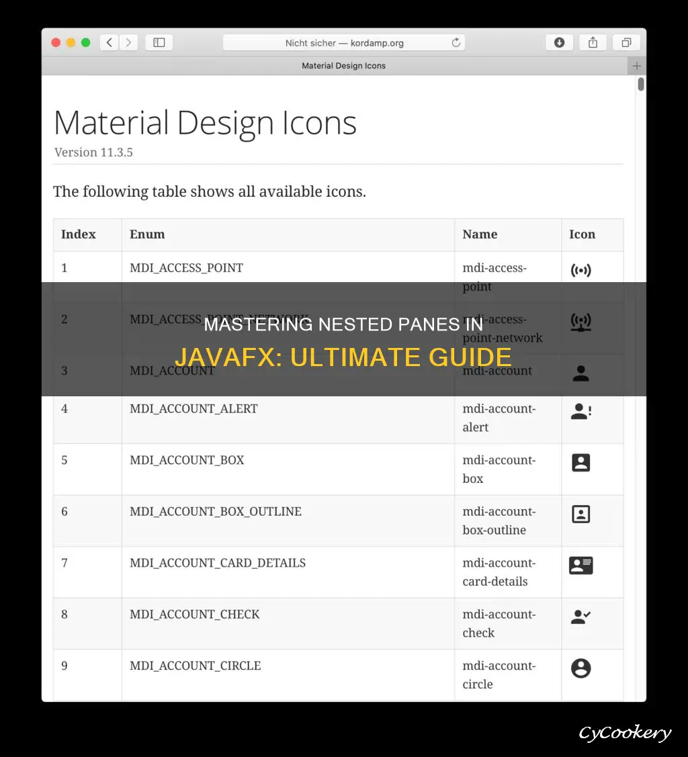688x757 pixels.
Task: Click the account card details icon in row 7
Action: click(x=580, y=566)
